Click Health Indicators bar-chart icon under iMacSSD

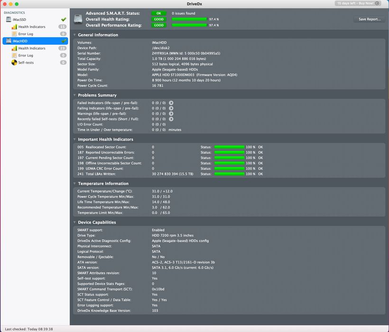pyautogui.click(x=14, y=27)
